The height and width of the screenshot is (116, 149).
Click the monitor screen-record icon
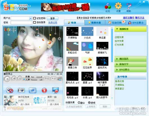[x=55, y=90]
